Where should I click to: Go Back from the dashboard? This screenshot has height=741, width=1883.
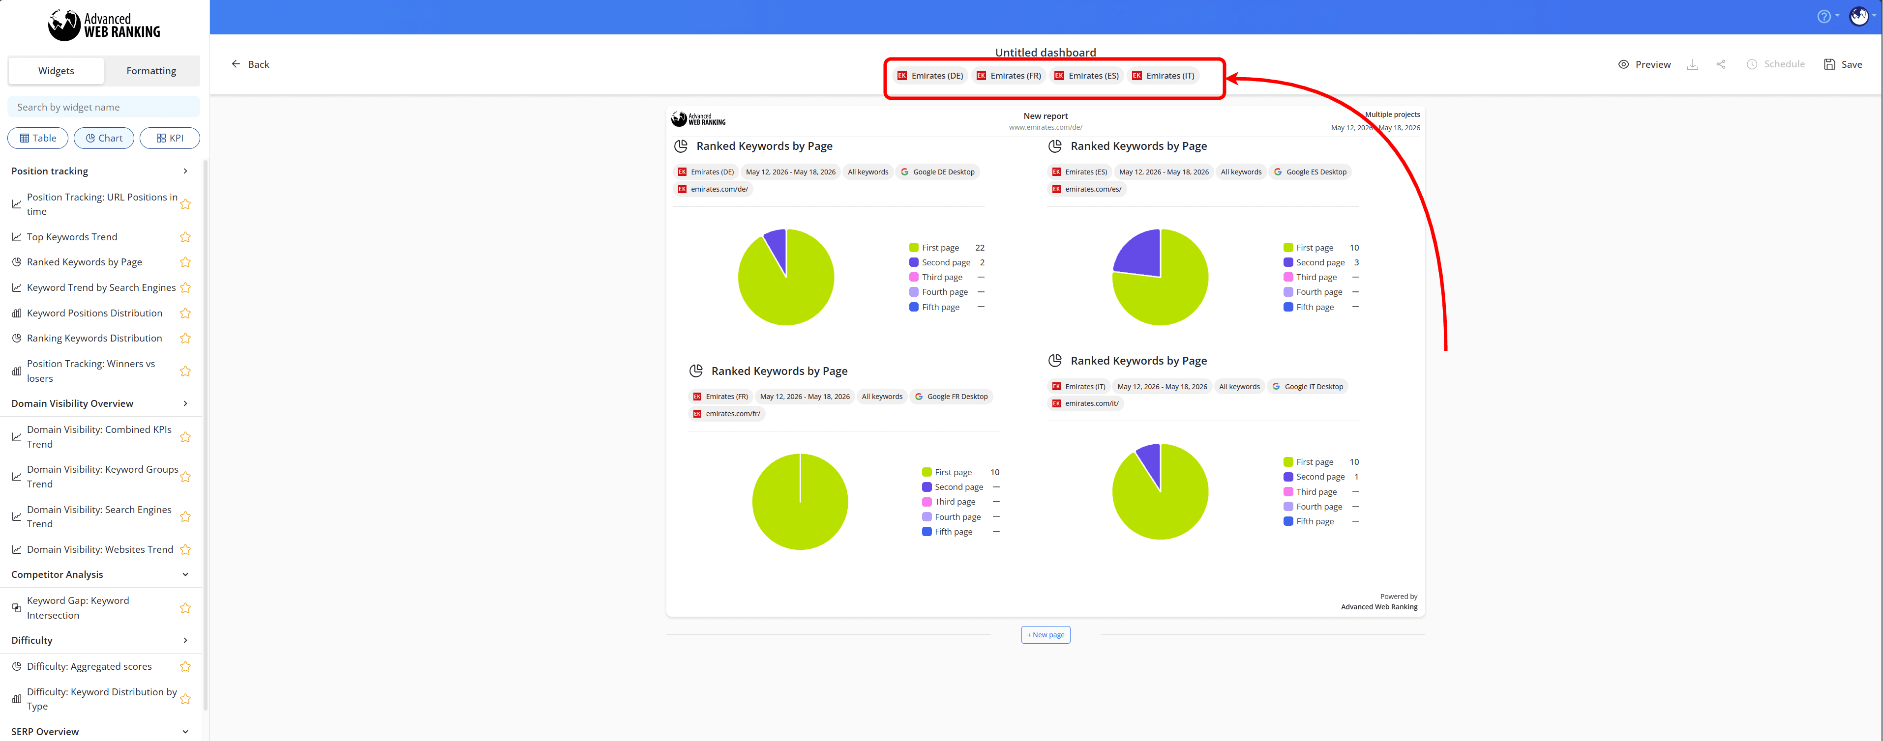click(250, 64)
